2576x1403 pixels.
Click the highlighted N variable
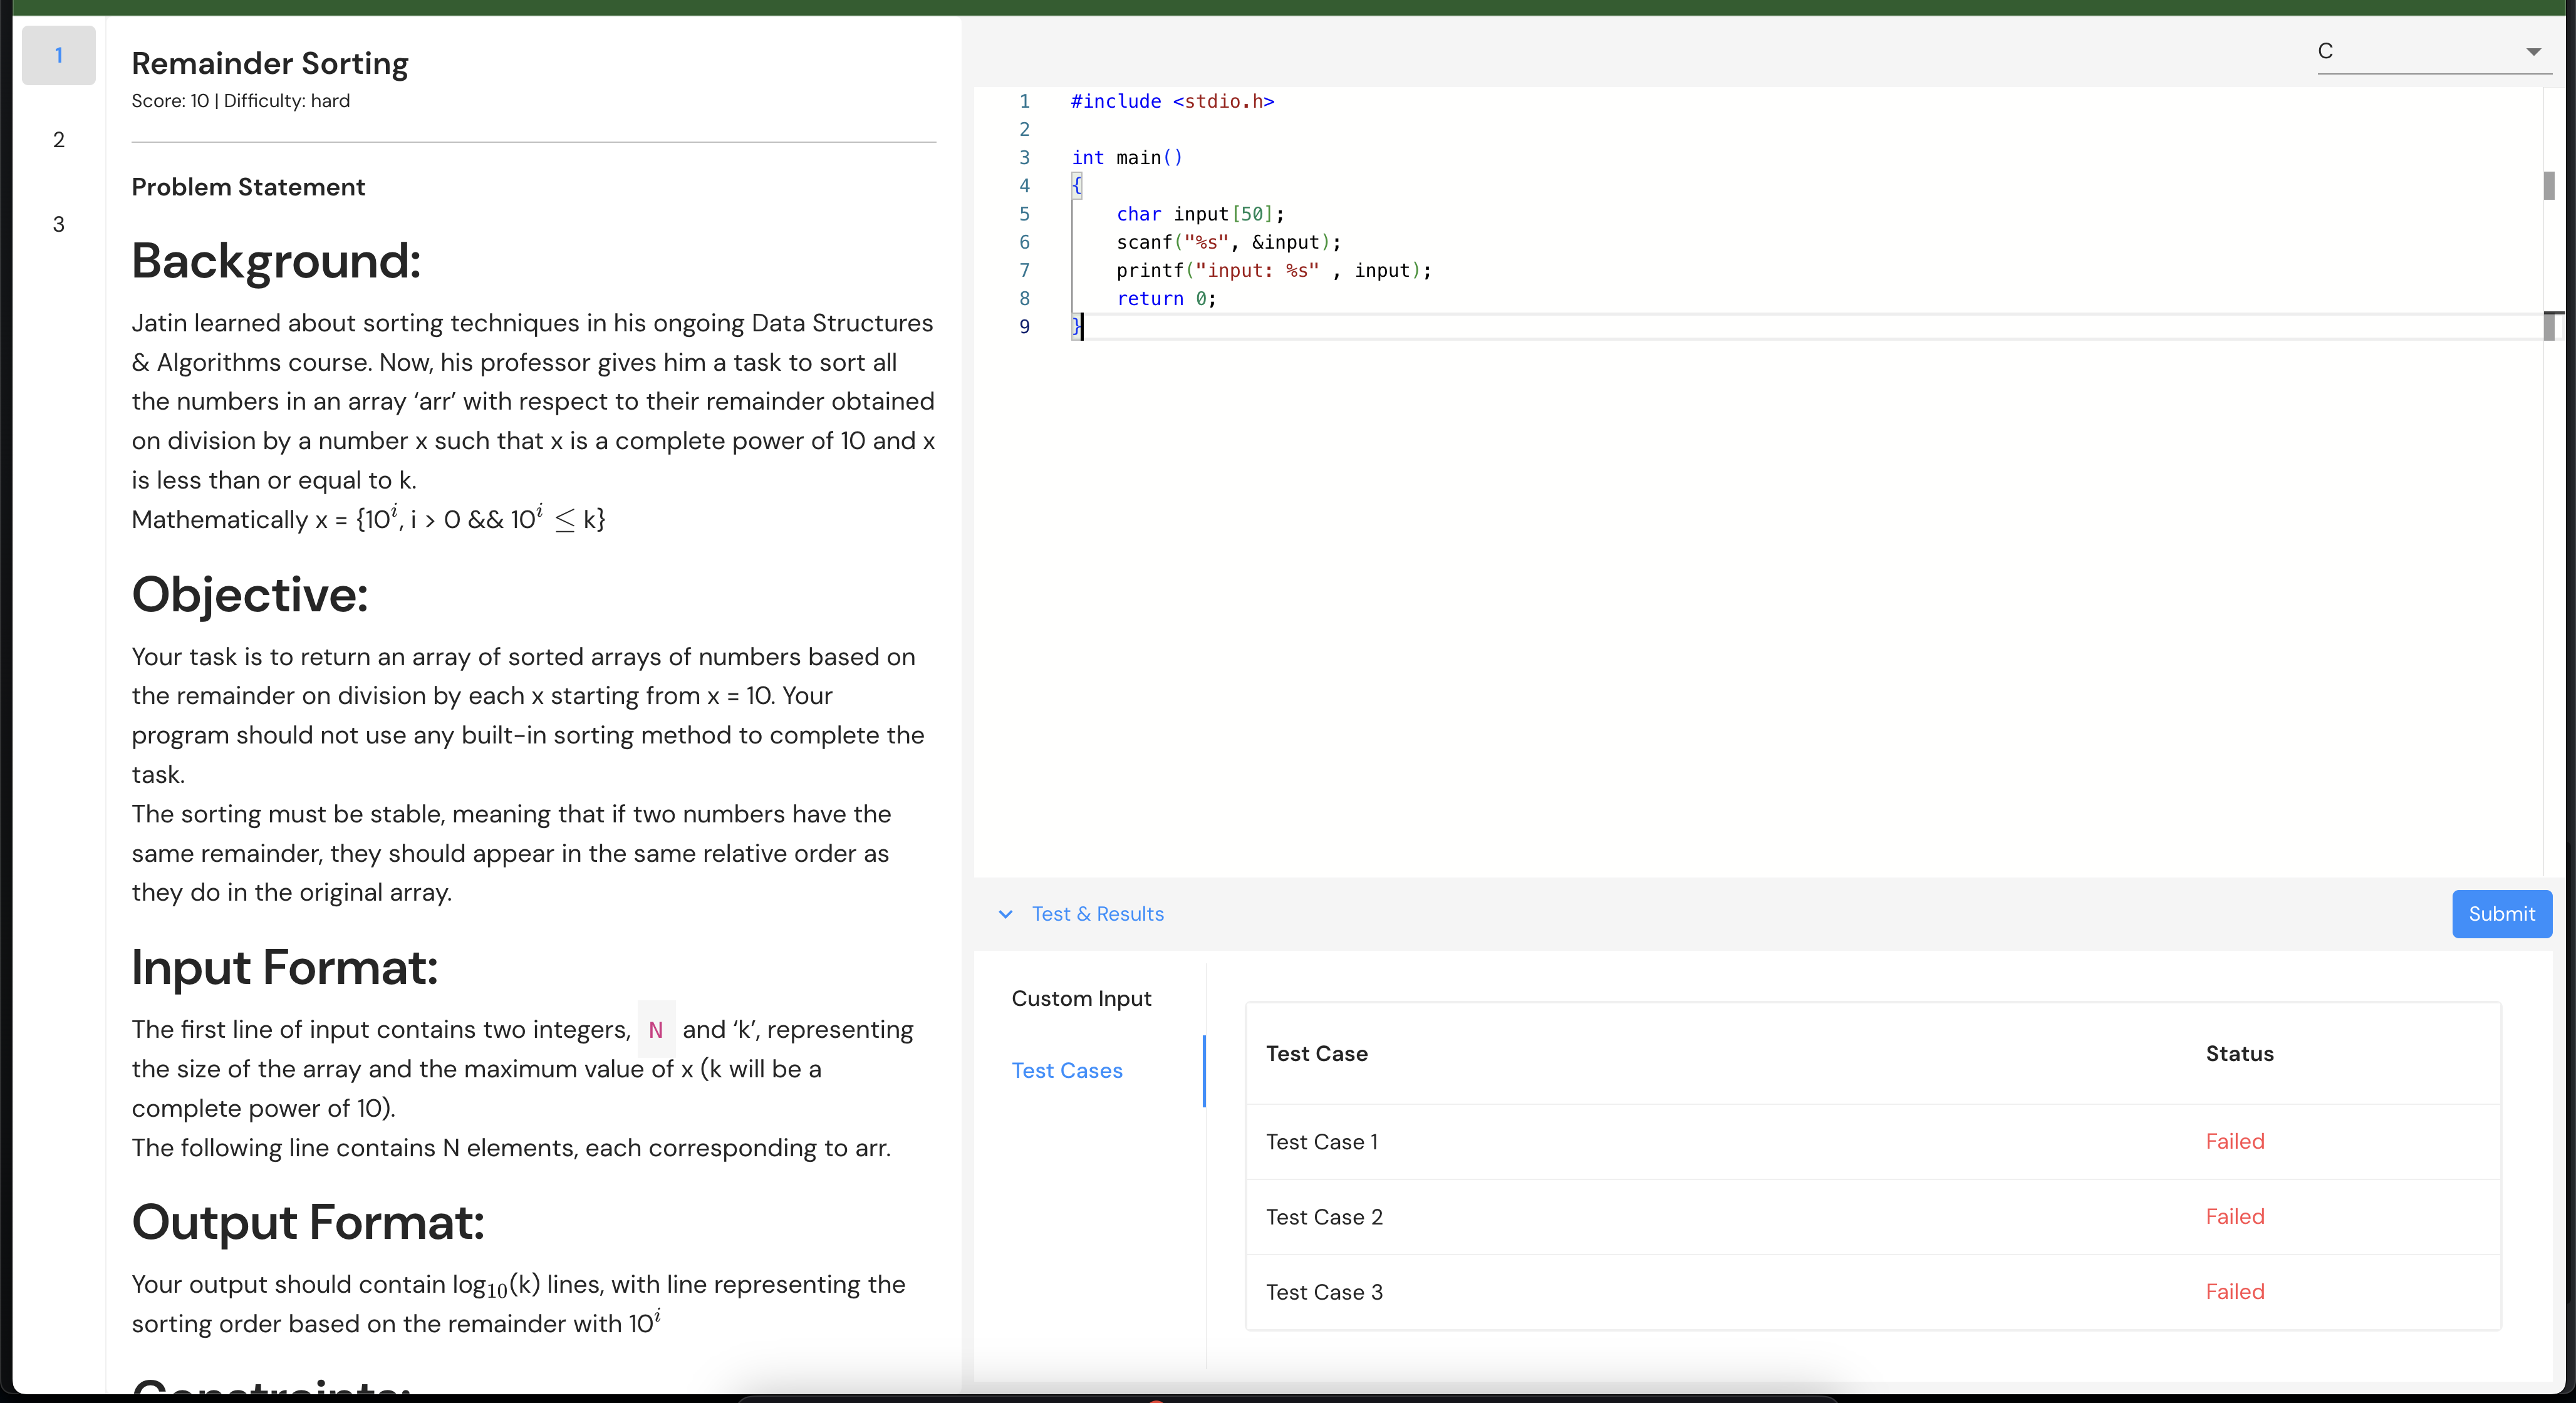pyautogui.click(x=656, y=1029)
